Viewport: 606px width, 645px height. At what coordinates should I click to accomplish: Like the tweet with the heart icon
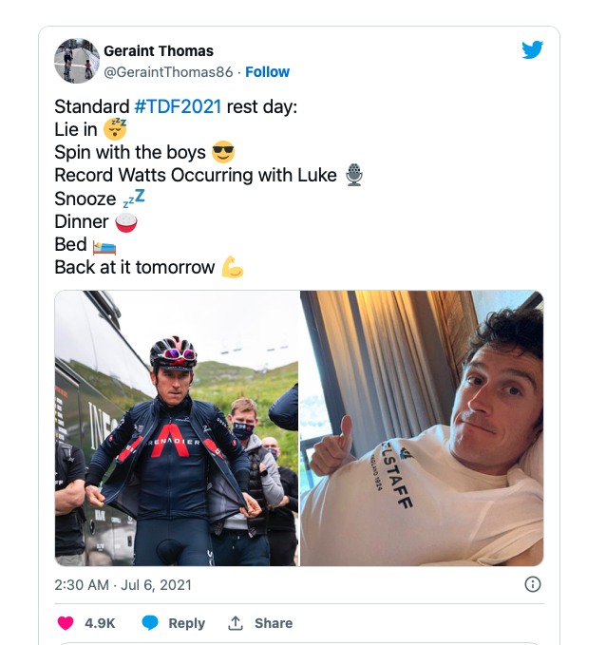(x=66, y=623)
